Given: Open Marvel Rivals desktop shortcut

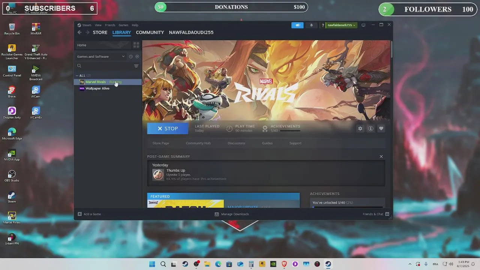Looking at the screenshot, I should pos(12,218).
